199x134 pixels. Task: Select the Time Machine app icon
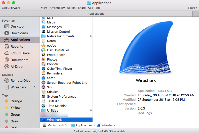(x=43, y=106)
